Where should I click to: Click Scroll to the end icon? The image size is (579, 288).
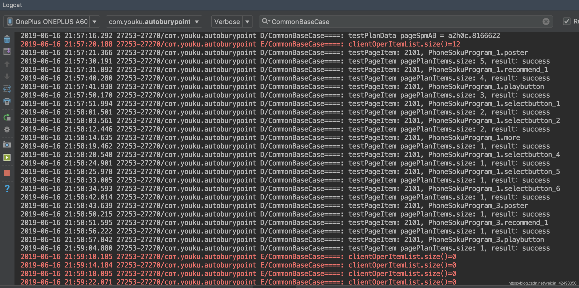tap(7, 51)
